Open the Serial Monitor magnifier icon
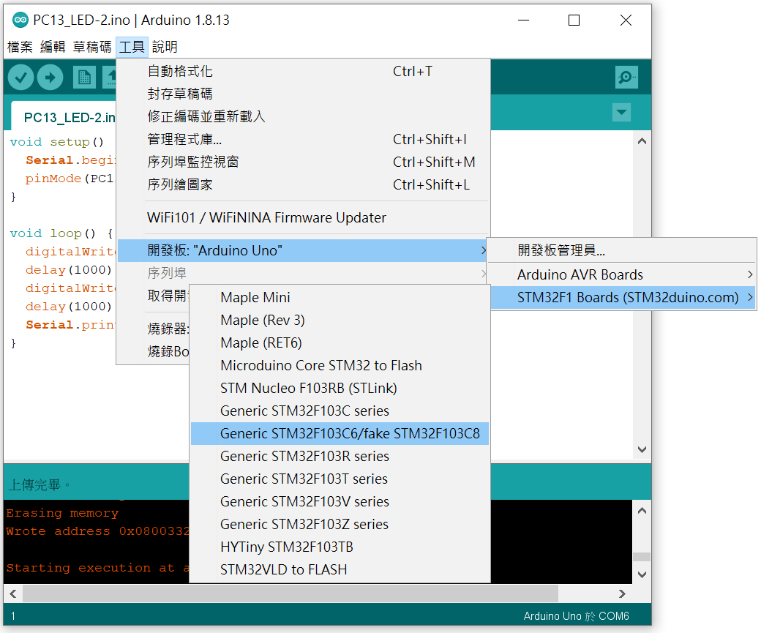The image size is (761, 633). click(x=626, y=77)
